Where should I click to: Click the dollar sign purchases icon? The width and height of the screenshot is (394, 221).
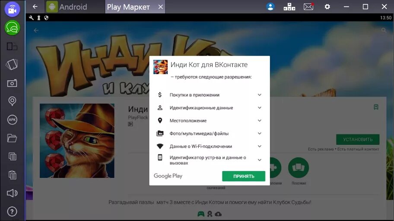coord(160,95)
